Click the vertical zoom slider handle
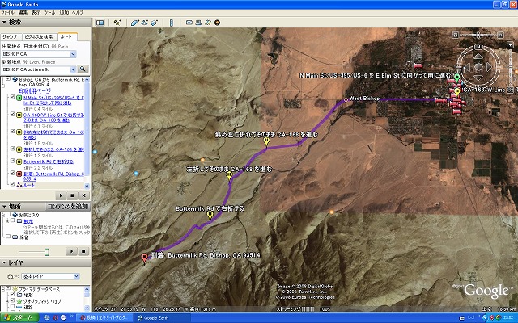 pos(511,67)
